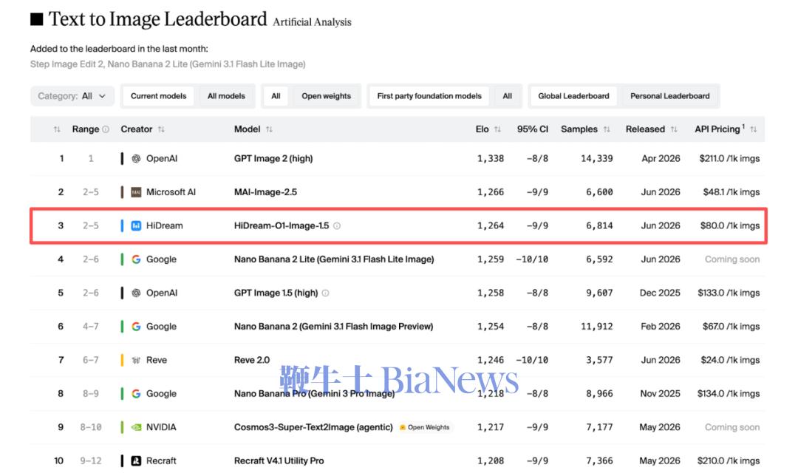Click the Feb 2026 release date

click(x=661, y=327)
